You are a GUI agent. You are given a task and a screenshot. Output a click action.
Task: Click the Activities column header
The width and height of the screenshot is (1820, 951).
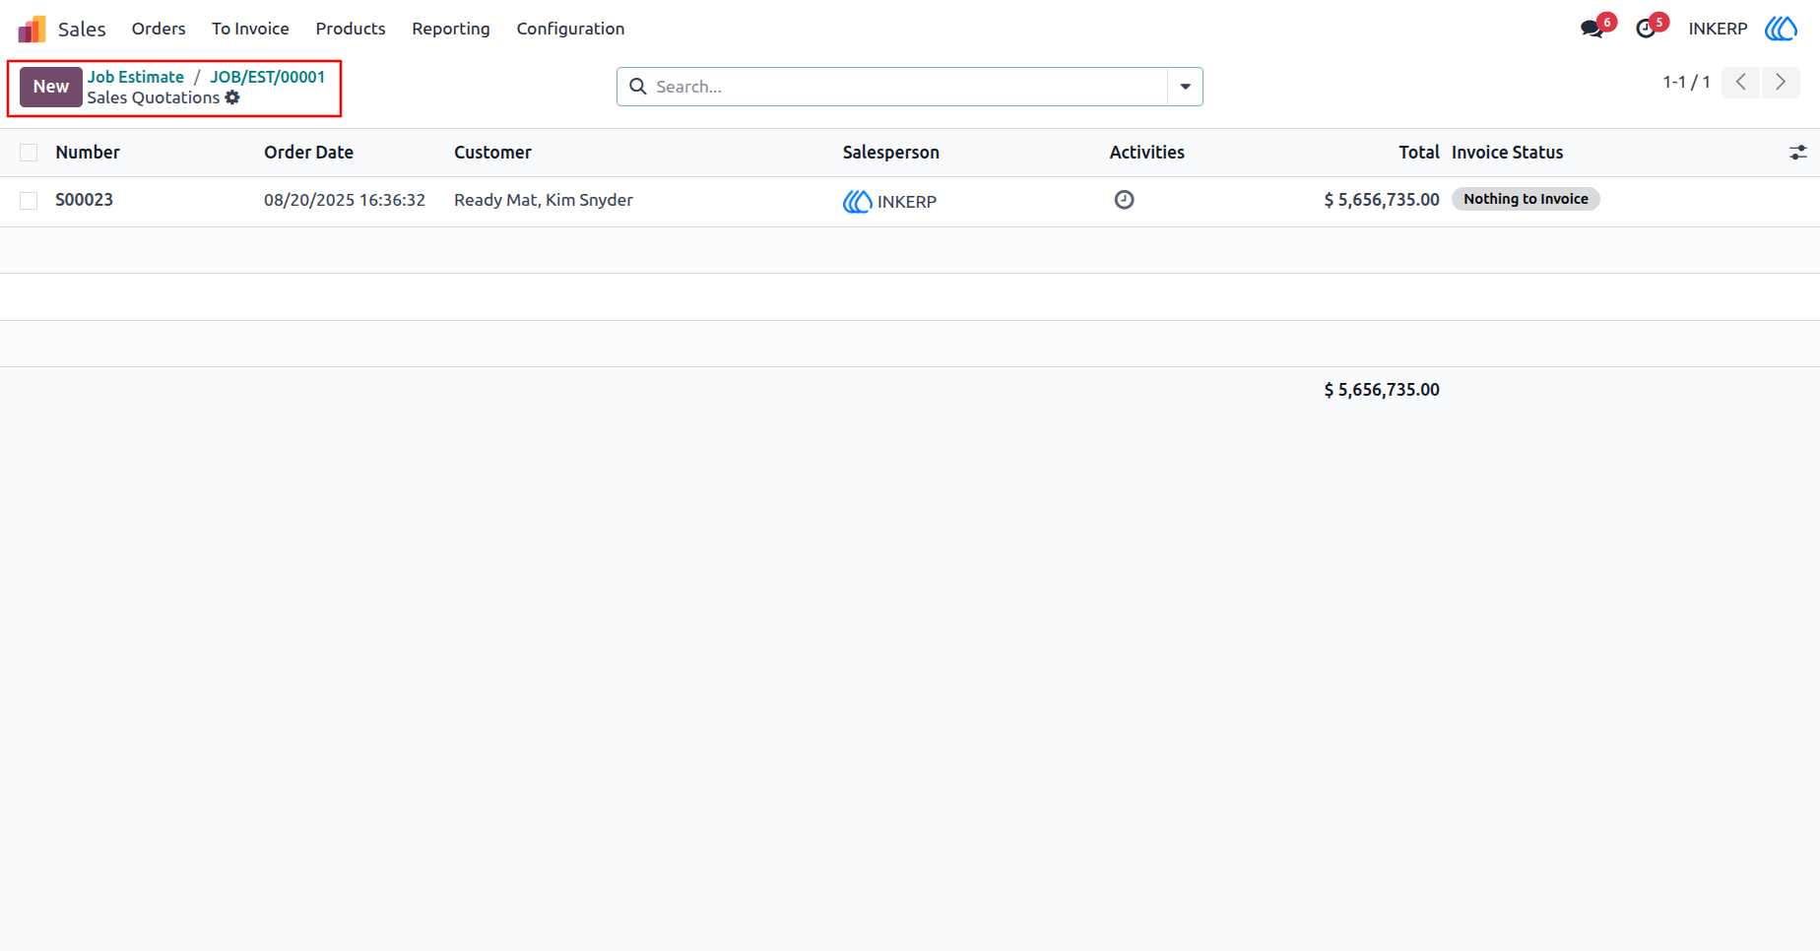[1146, 153]
